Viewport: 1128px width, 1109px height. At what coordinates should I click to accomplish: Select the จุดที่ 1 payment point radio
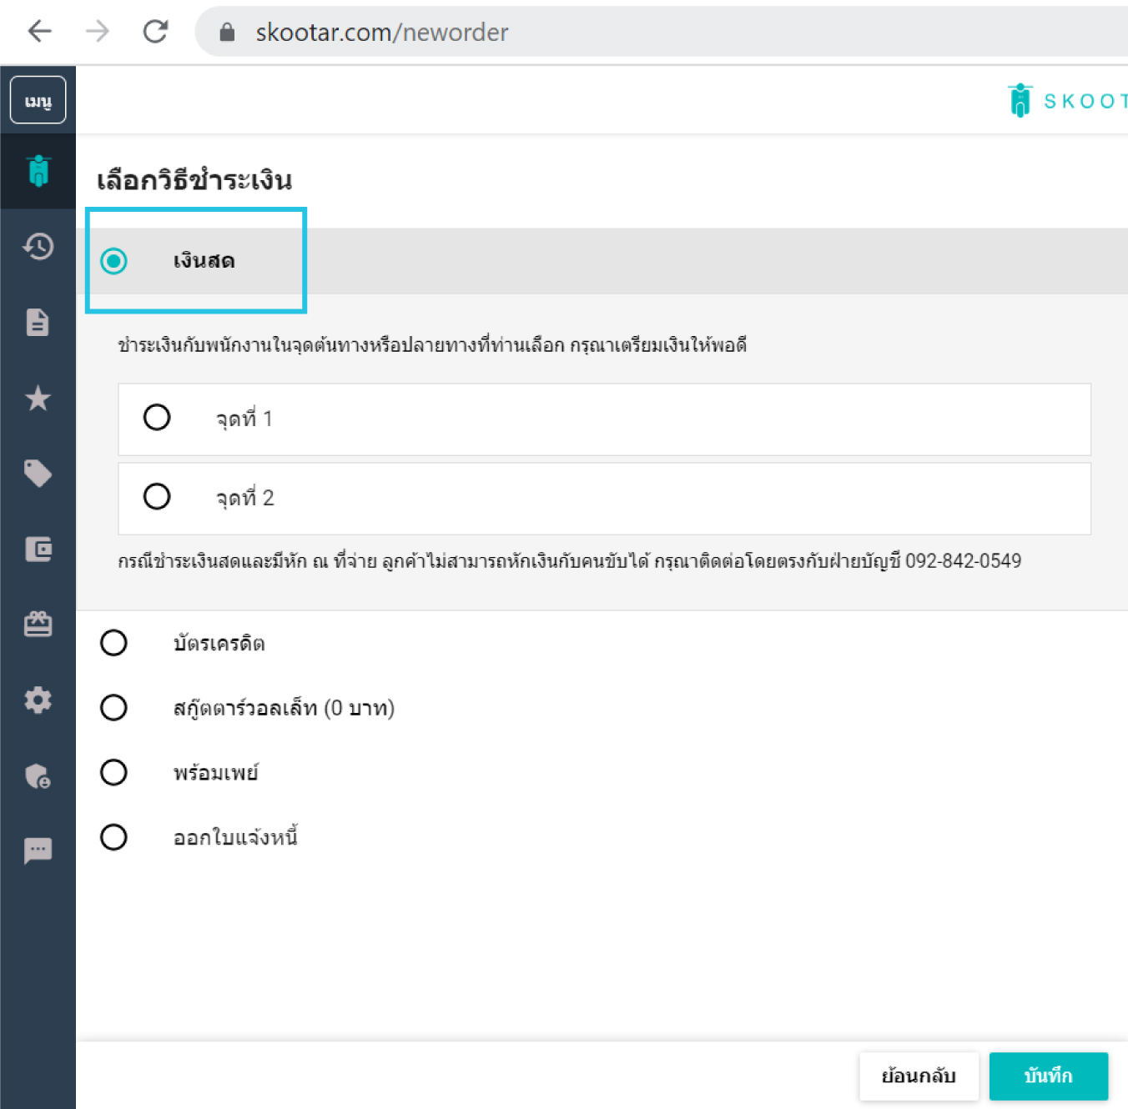pyautogui.click(x=157, y=417)
